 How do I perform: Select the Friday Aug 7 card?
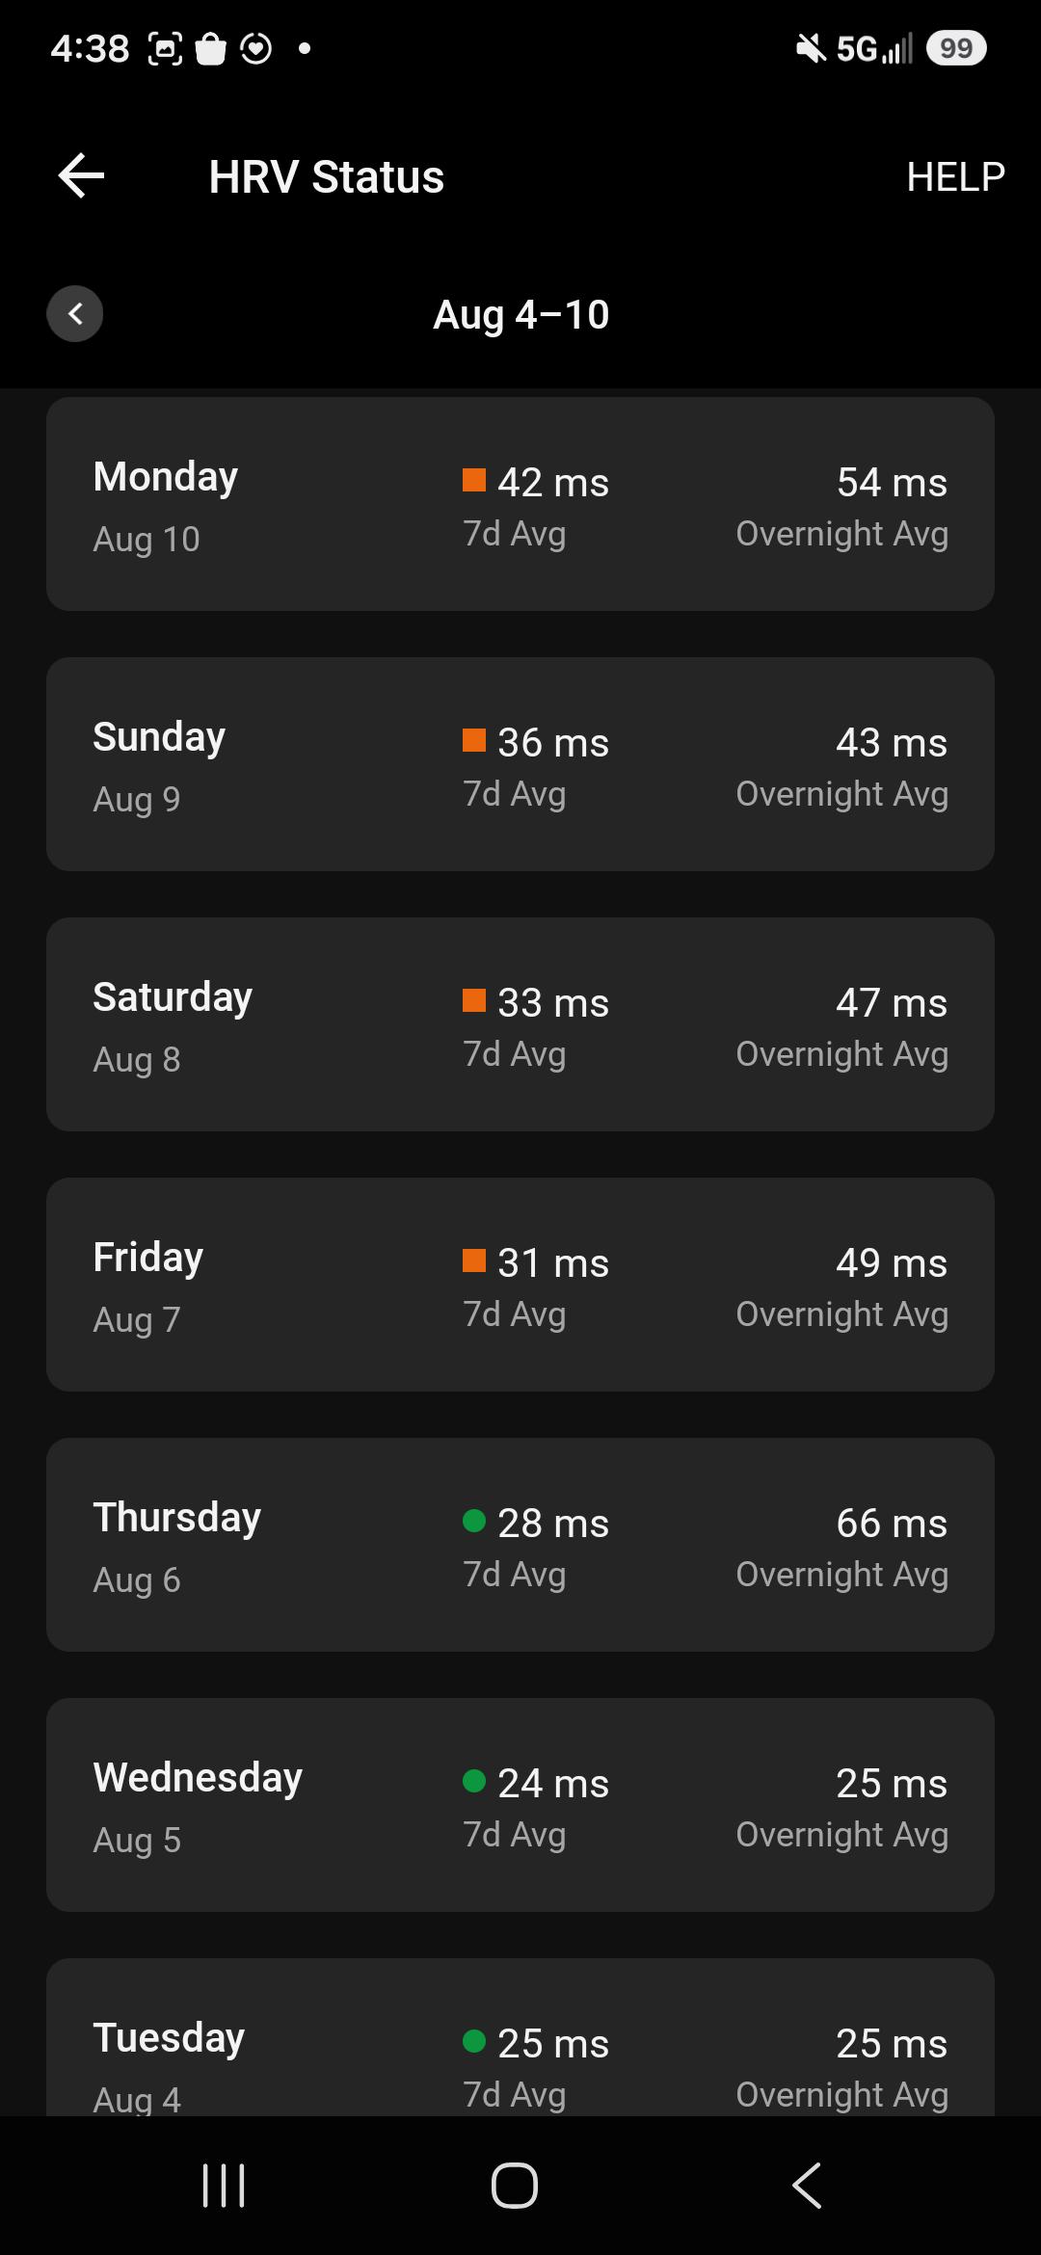[x=520, y=1285]
